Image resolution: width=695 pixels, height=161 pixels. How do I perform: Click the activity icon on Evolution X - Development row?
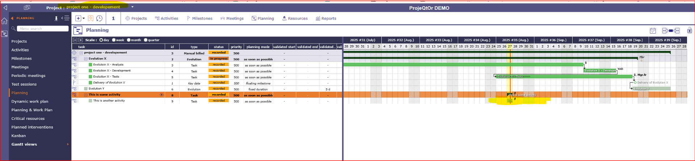pos(75,70)
